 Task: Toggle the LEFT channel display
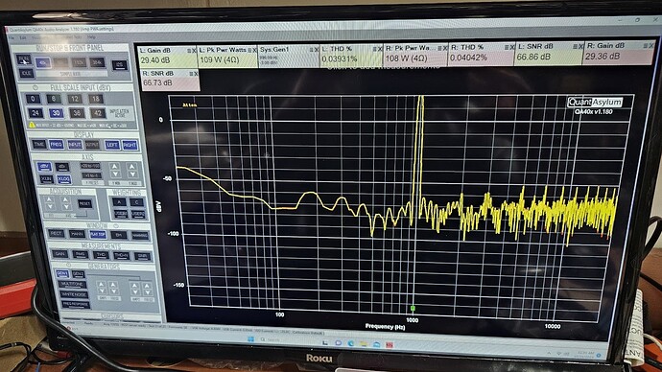(111, 145)
